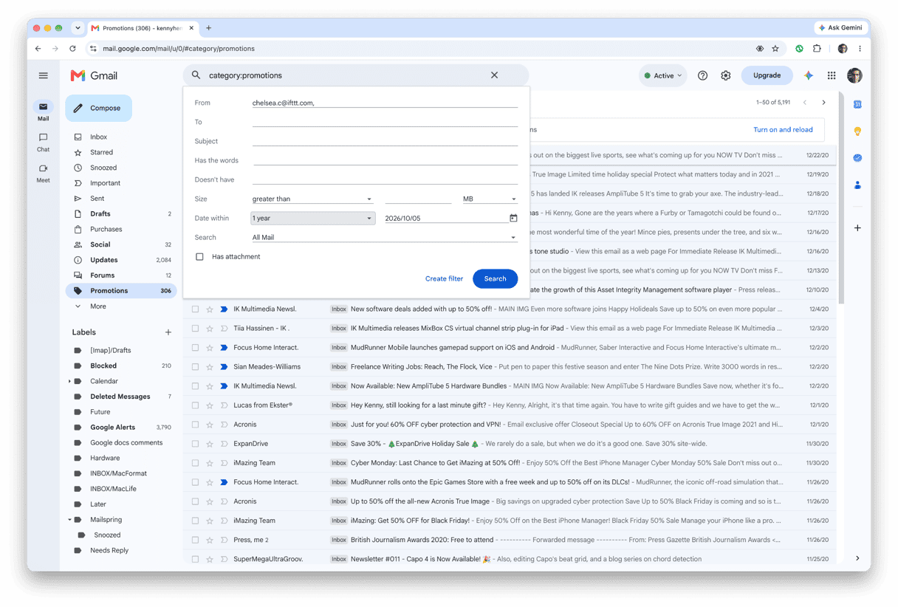The width and height of the screenshot is (898, 607).
Task: Show side panel arrow at bottom right
Action: coord(857,558)
